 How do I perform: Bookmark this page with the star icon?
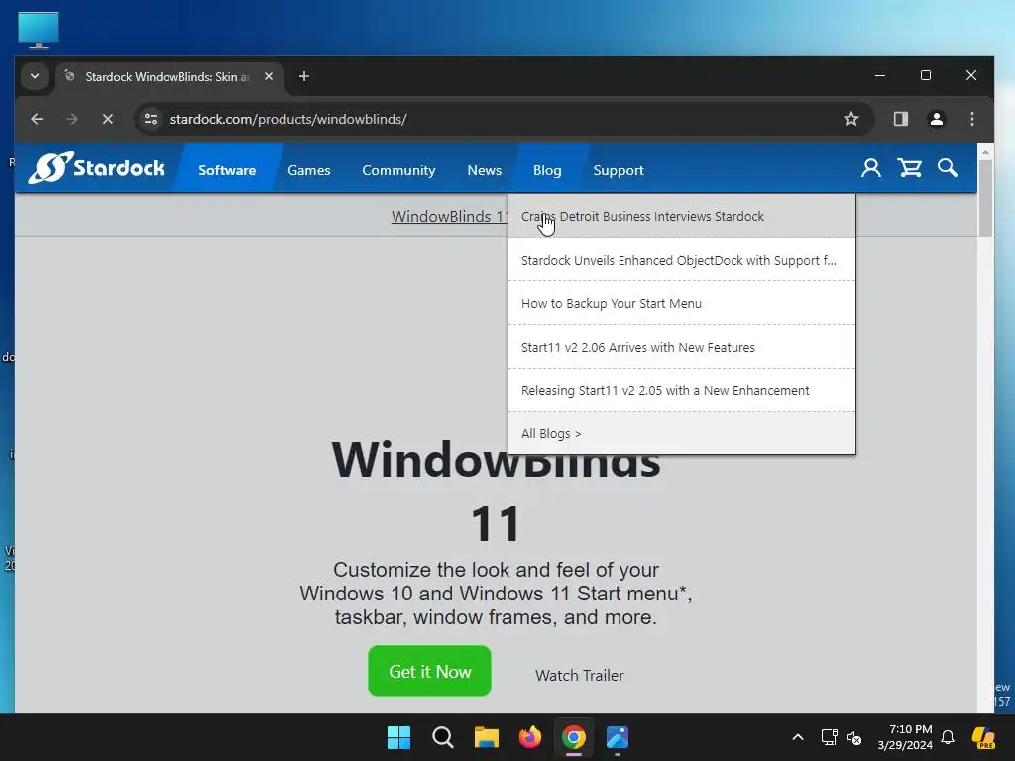click(851, 119)
